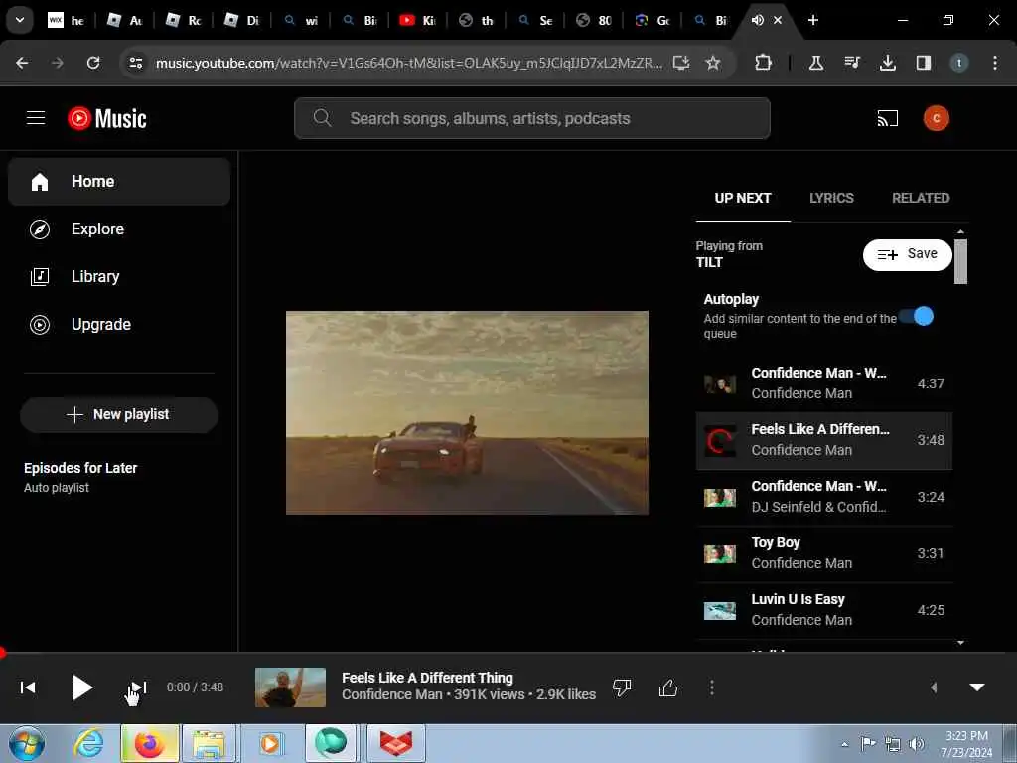
Task: Play Luvin U Is Easy from queue
Action: point(823,610)
